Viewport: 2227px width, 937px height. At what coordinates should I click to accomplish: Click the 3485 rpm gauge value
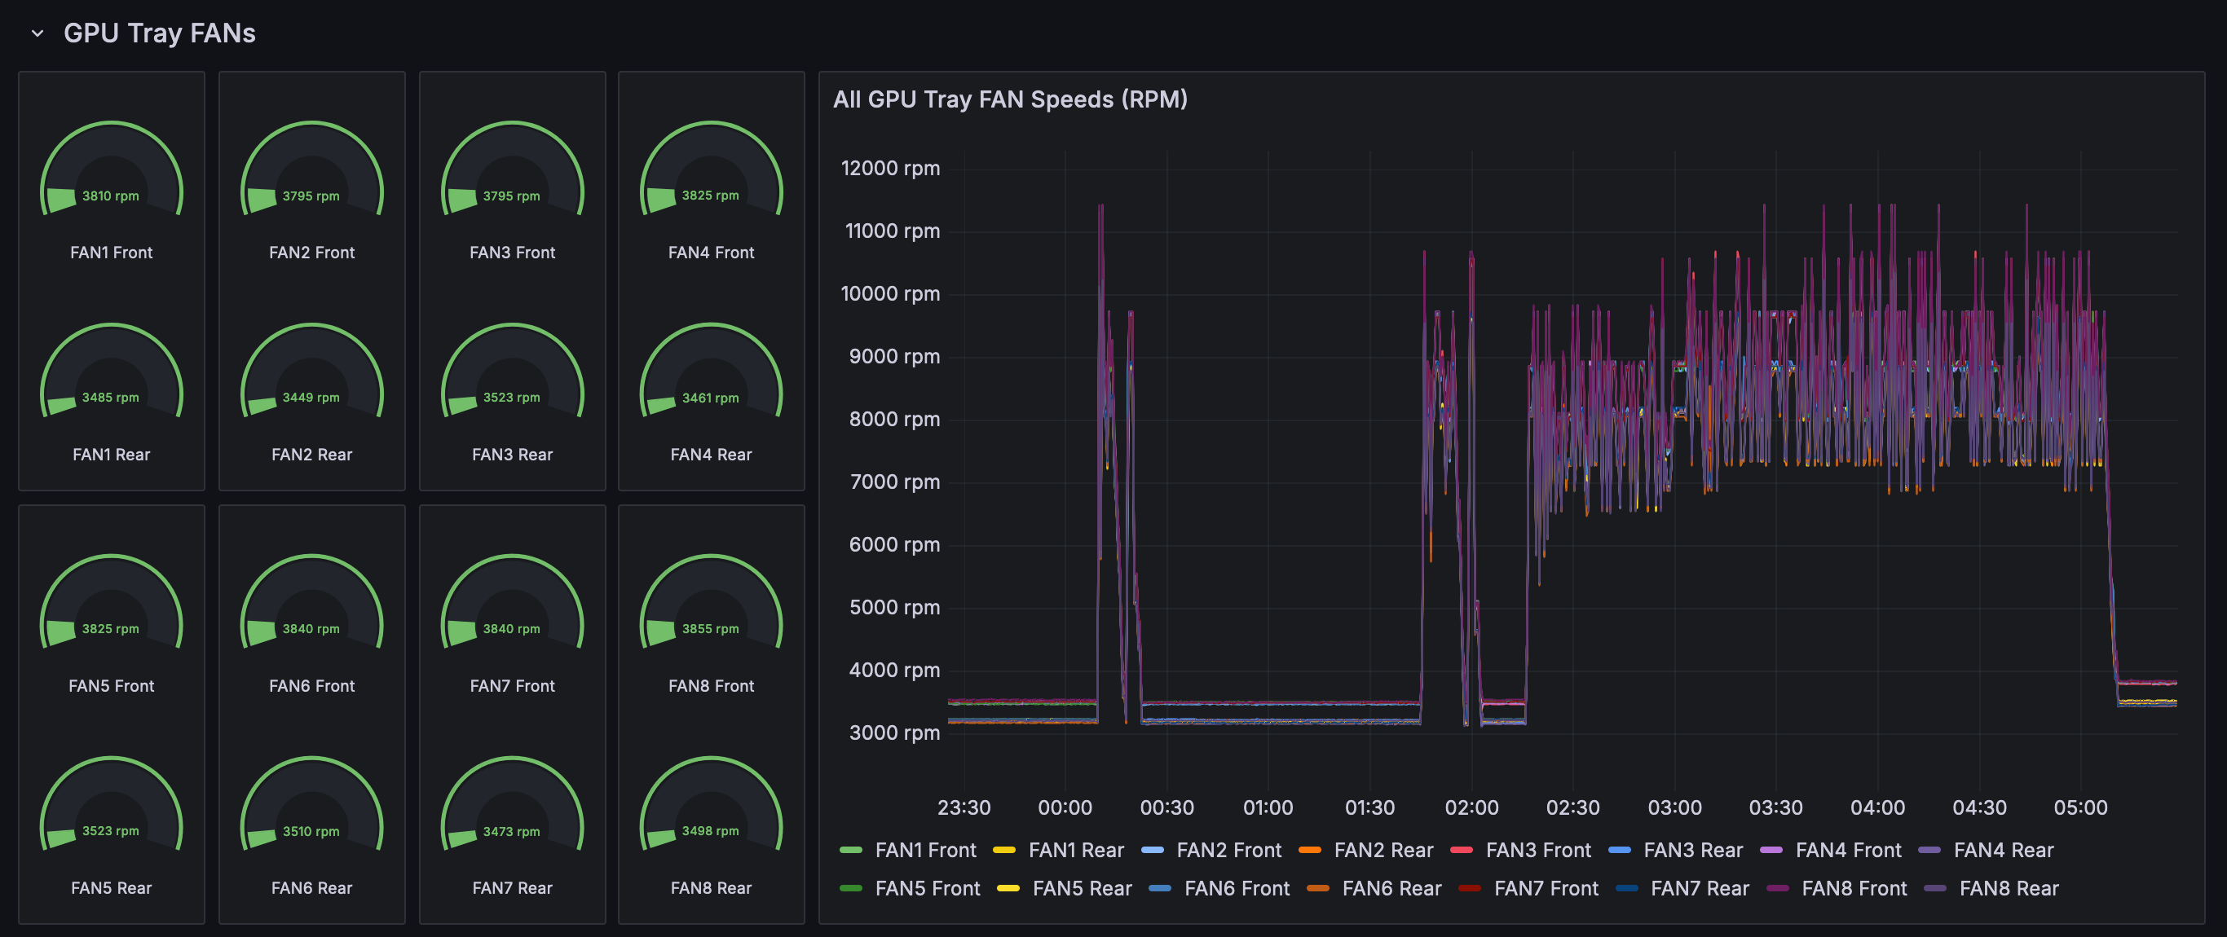pos(111,398)
